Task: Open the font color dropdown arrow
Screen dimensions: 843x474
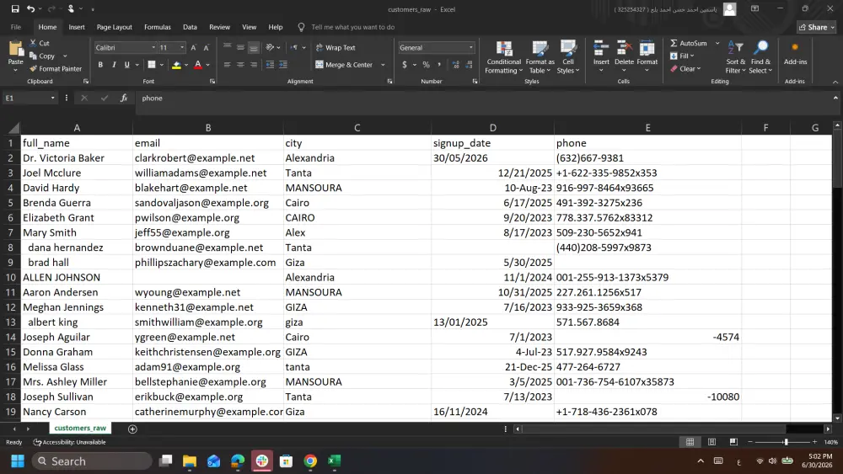Action: [208, 65]
